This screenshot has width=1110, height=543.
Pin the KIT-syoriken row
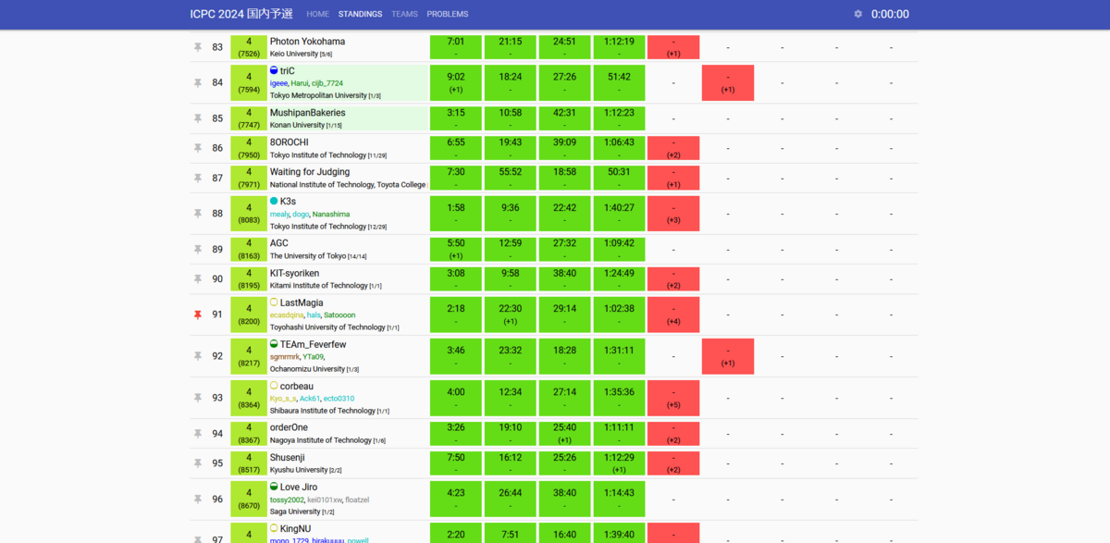(x=197, y=279)
